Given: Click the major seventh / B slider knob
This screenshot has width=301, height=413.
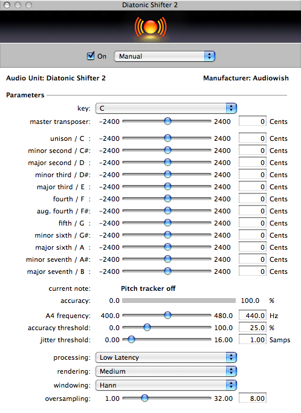Looking at the screenshot, I should point(167,271).
